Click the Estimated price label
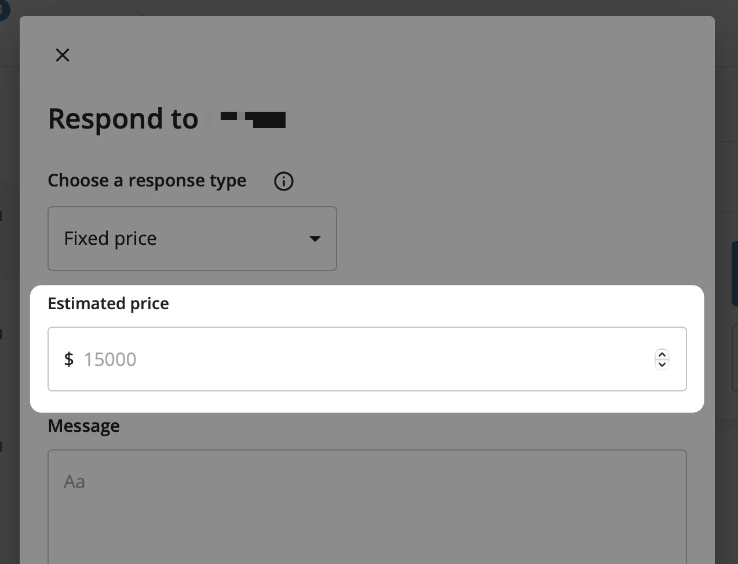 pos(108,303)
